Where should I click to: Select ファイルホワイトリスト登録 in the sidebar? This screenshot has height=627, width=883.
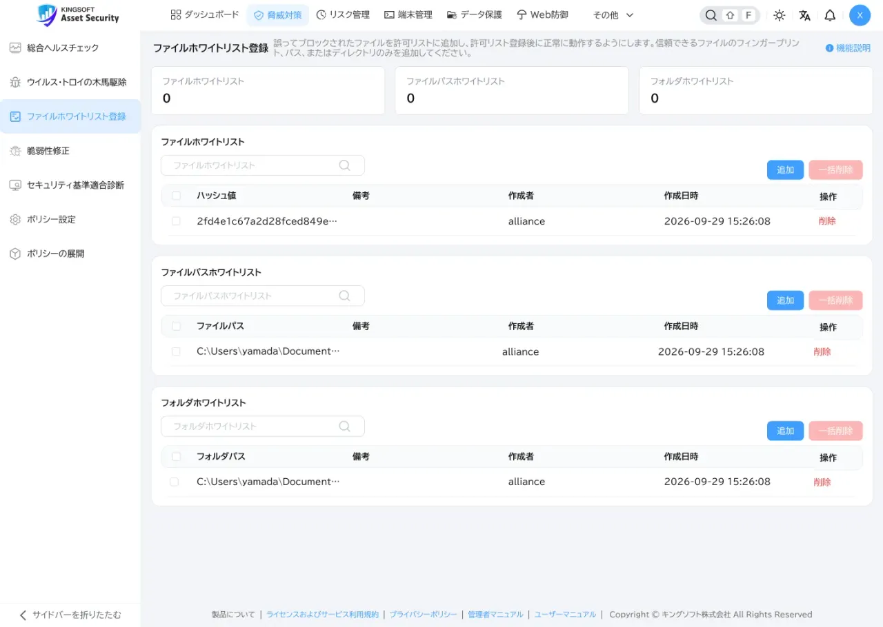pyautogui.click(x=70, y=116)
